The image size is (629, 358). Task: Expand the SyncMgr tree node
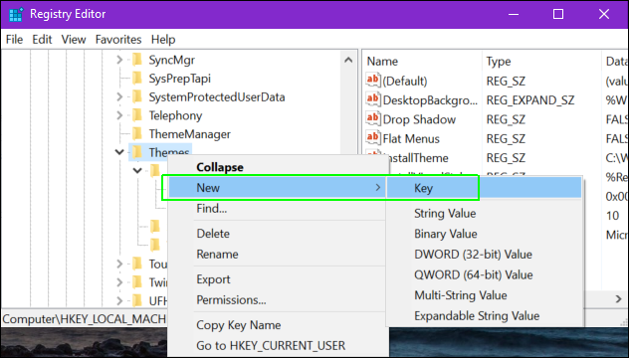tap(119, 60)
